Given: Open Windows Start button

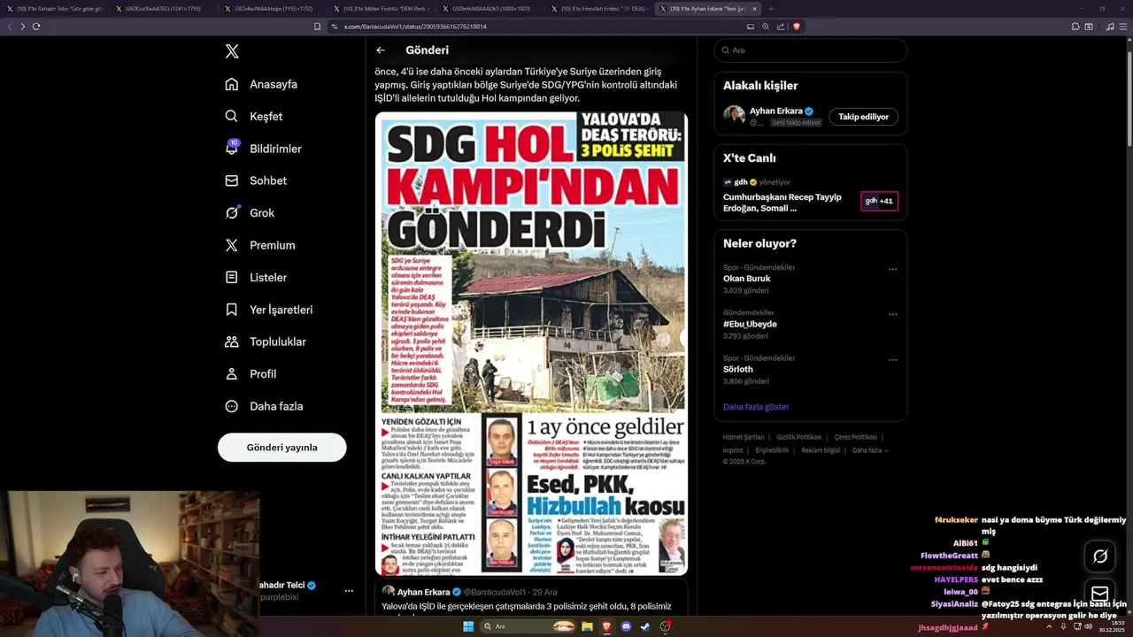Looking at the screenshot, I should (468, 626).
